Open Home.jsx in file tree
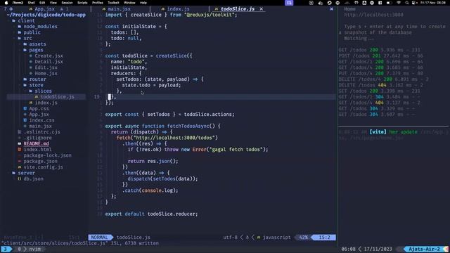 [x=46, y=73]
